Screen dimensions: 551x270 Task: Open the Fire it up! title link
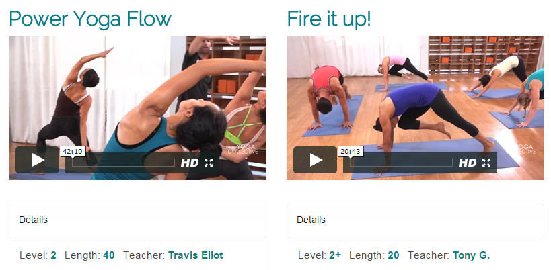click(329, 19)
